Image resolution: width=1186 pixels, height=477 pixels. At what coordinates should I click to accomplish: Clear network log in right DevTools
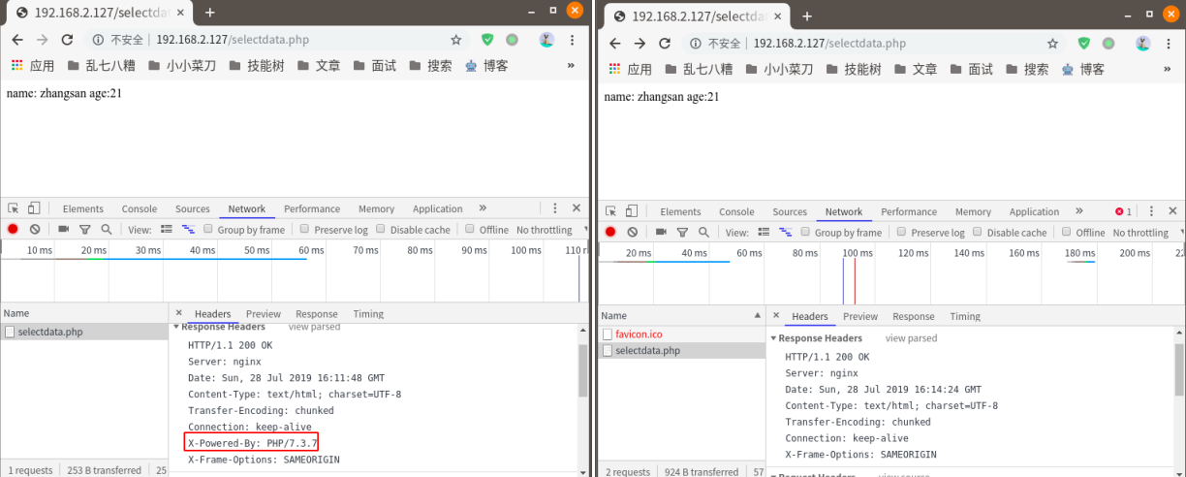tap(632, 233)
